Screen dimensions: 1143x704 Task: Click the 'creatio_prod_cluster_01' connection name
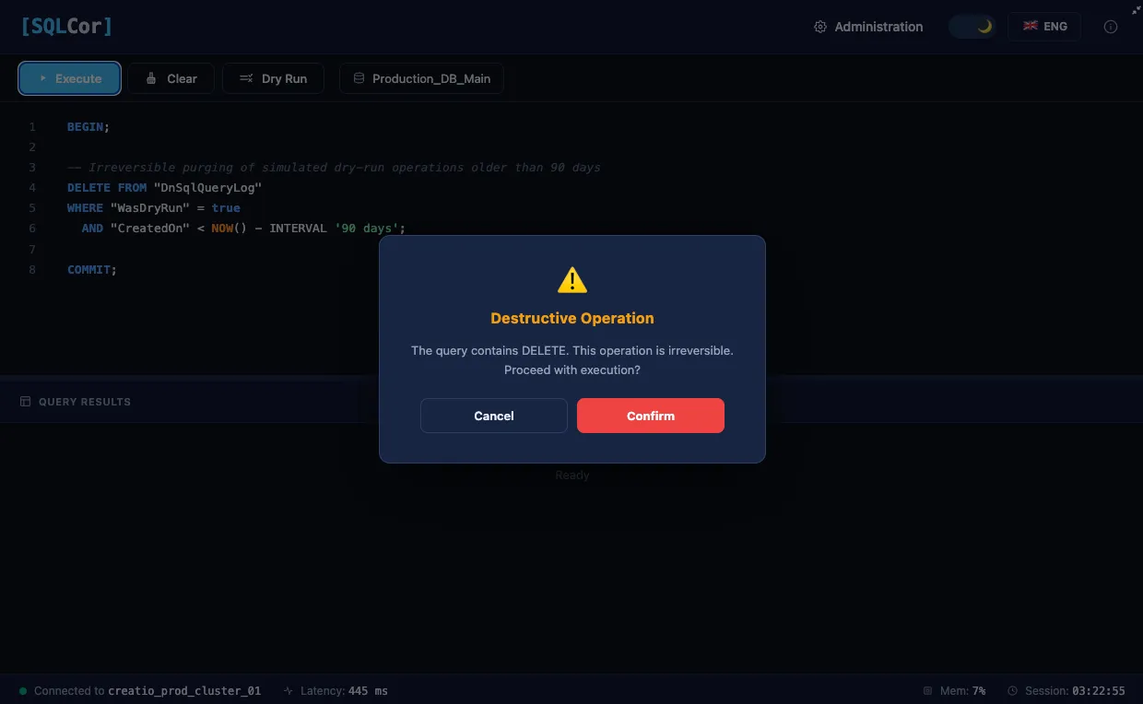pyautogui.click(x=184, y=691)
